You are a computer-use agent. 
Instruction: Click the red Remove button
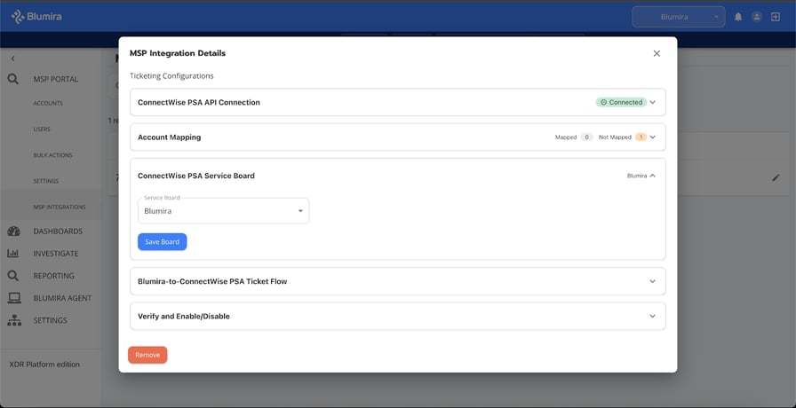point(147,355)
